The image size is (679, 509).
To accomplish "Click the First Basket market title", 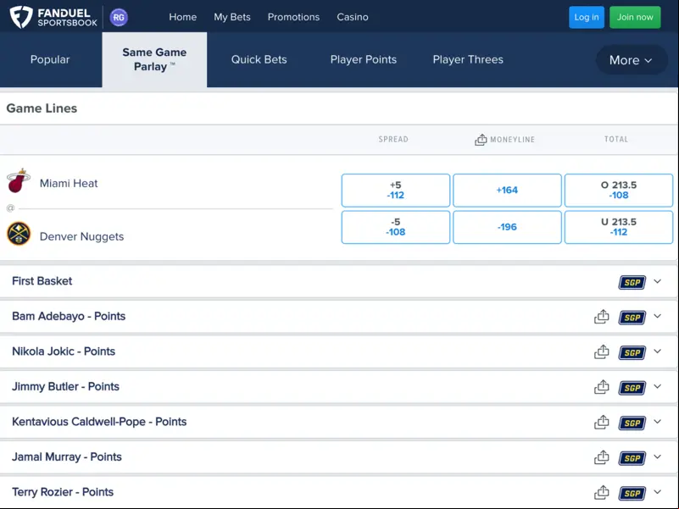I will click(42, 281).
